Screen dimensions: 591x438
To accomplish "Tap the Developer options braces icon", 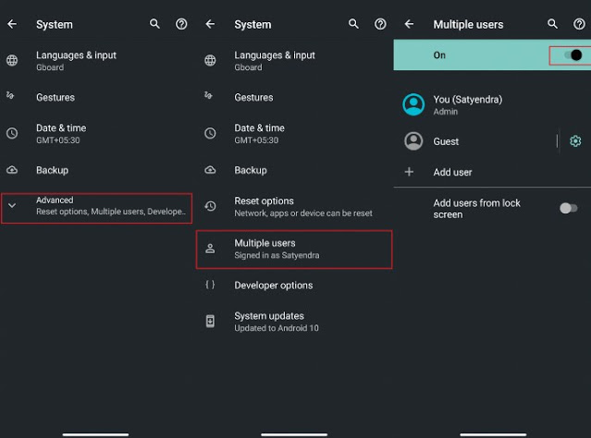I will 210,286.
